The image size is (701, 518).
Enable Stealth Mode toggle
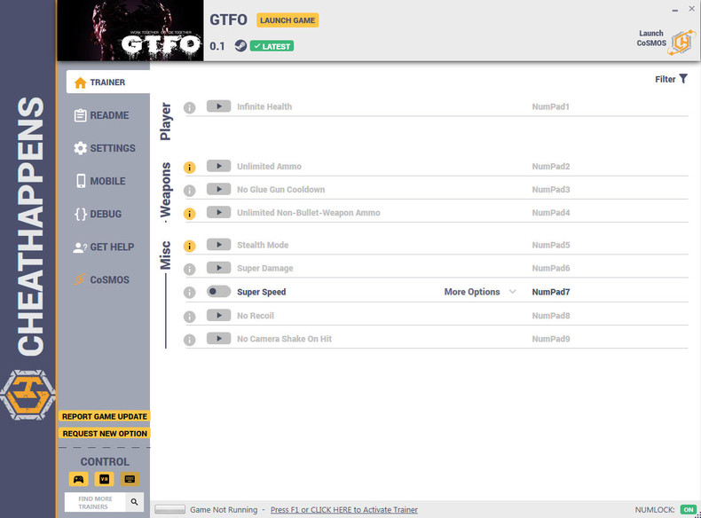tap(218, 245)
